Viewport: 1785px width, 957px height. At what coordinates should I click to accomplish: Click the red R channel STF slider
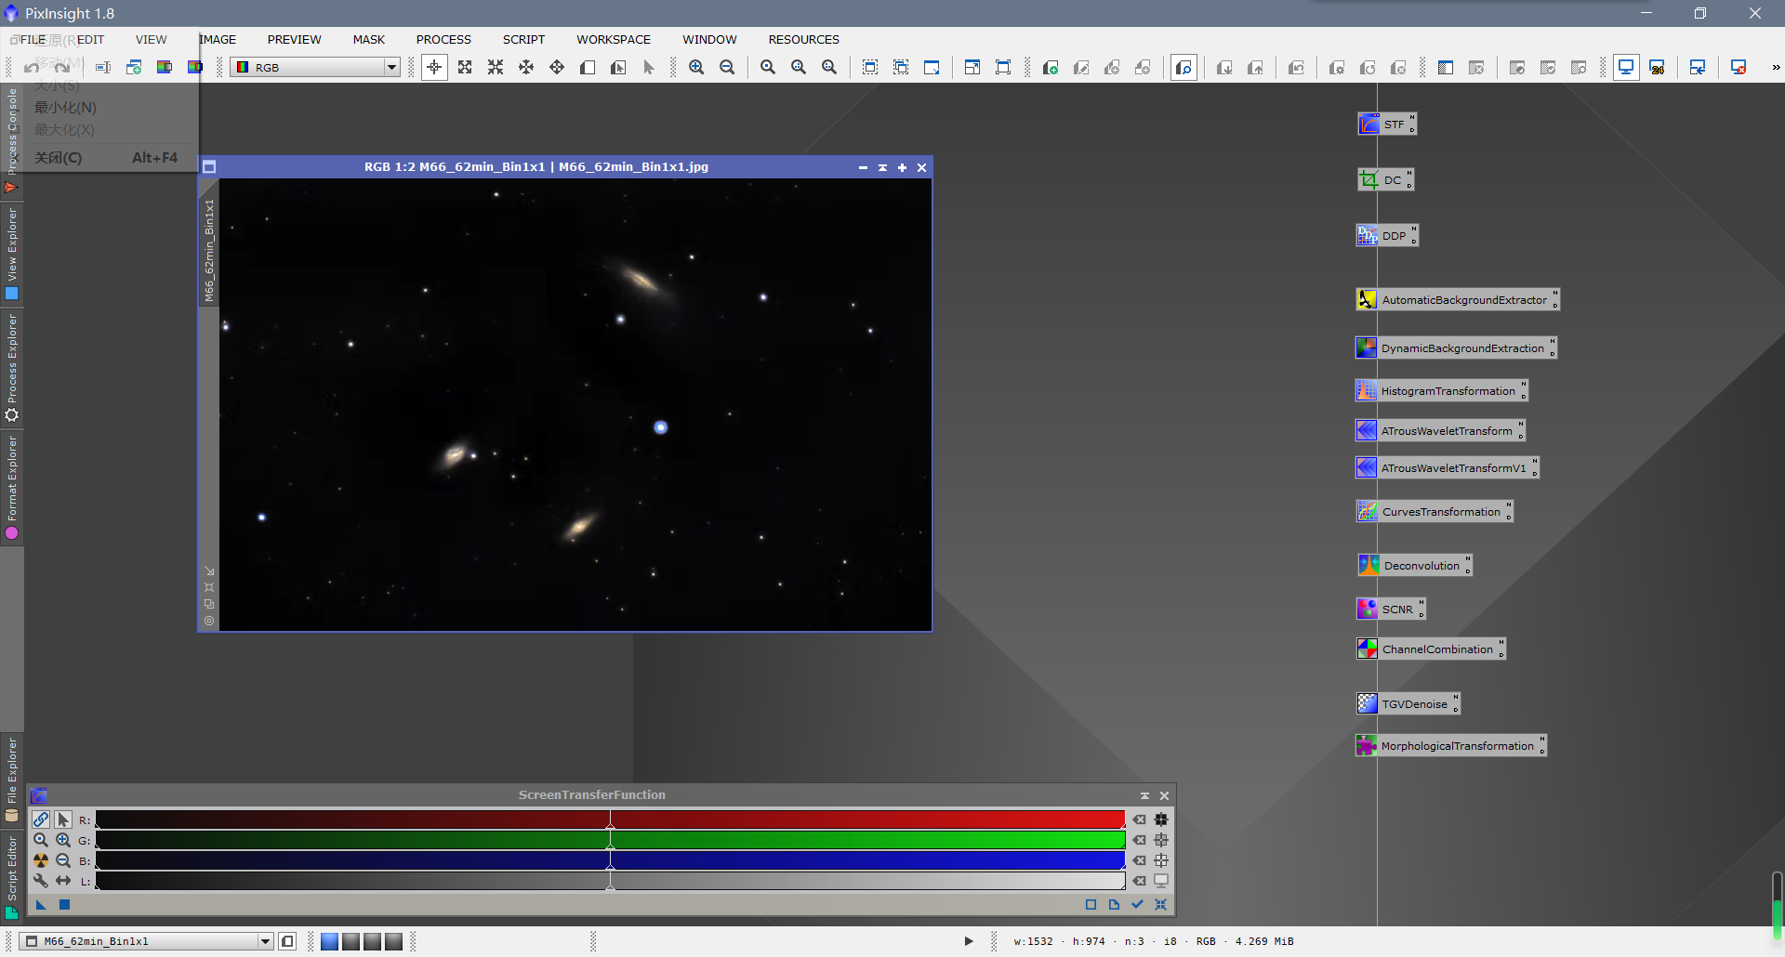tap(610, 819)
